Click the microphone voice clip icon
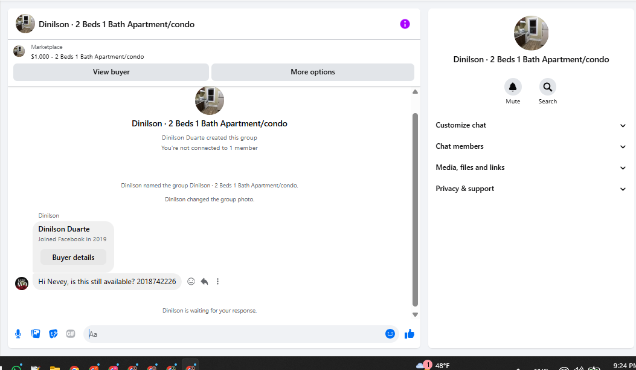This screenshot has height=370, width=636. click(x=18, y=334)
